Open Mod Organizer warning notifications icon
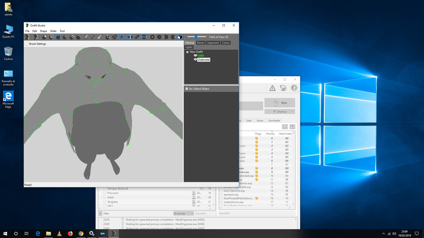 point(272,88)
